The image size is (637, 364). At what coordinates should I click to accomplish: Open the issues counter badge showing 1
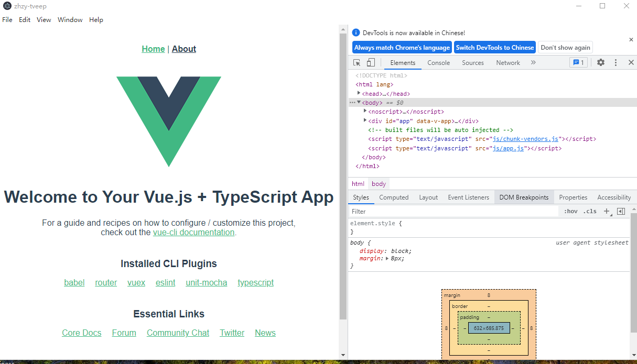(579, 62)
